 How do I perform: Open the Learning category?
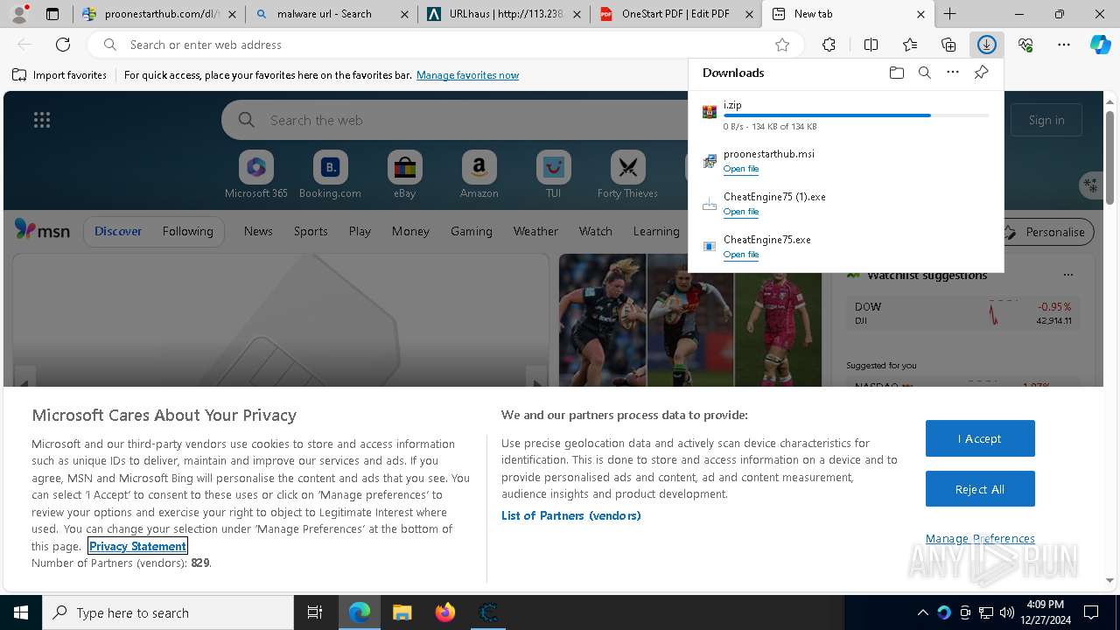(656, 231)
